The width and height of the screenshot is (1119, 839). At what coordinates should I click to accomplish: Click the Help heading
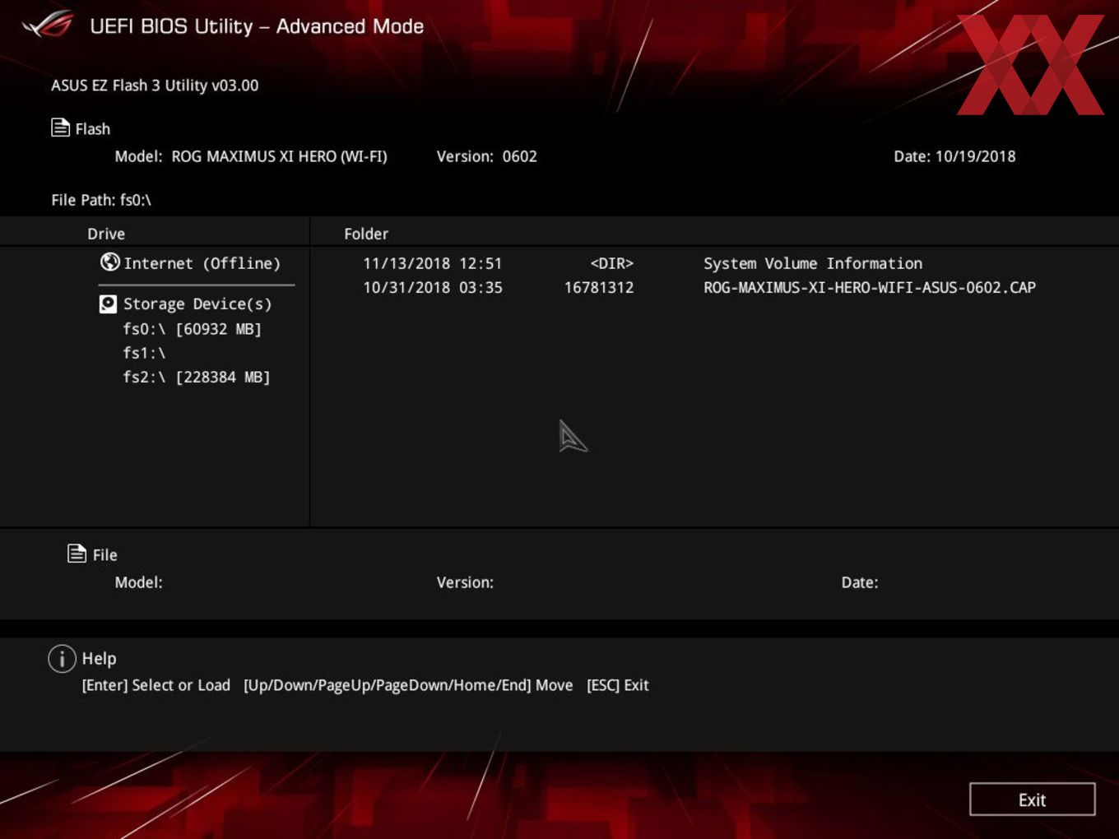coord(99,659)
